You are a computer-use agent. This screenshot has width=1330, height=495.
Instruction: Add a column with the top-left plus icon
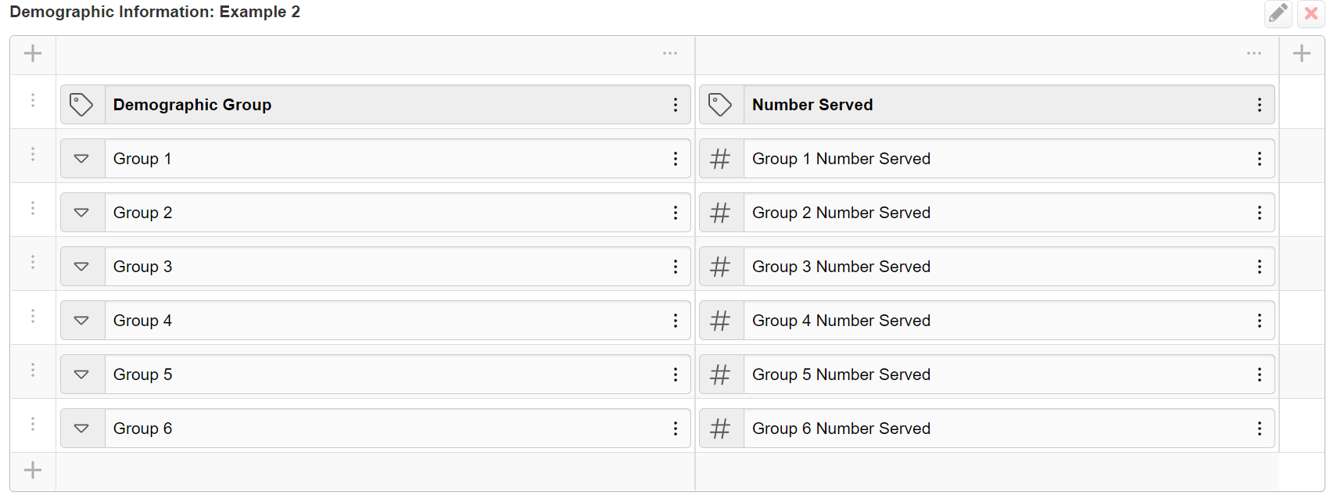[x=33, y=54]
